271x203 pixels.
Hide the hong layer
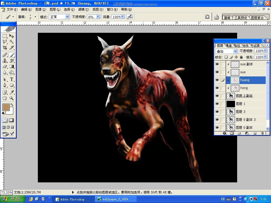click(217, 88)
